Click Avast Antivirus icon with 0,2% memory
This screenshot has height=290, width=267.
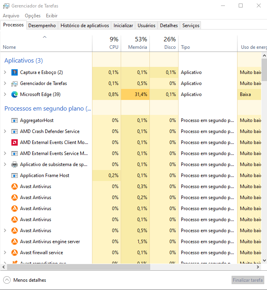click(x=15, y=198)
